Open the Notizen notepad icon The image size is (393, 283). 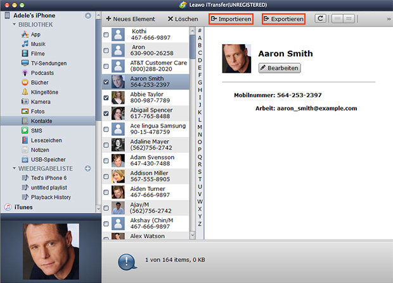click(x=25, y=150)
